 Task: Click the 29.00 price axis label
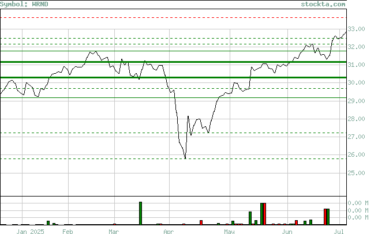tap(356, 101)
